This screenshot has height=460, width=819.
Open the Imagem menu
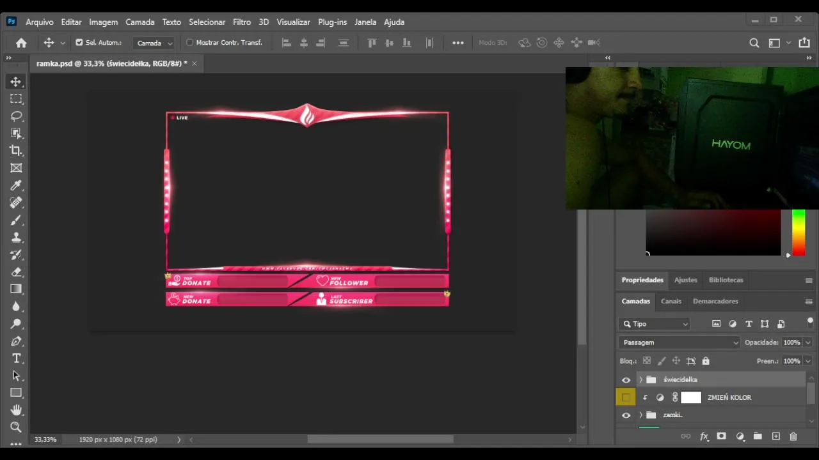(x=104, y=22)
